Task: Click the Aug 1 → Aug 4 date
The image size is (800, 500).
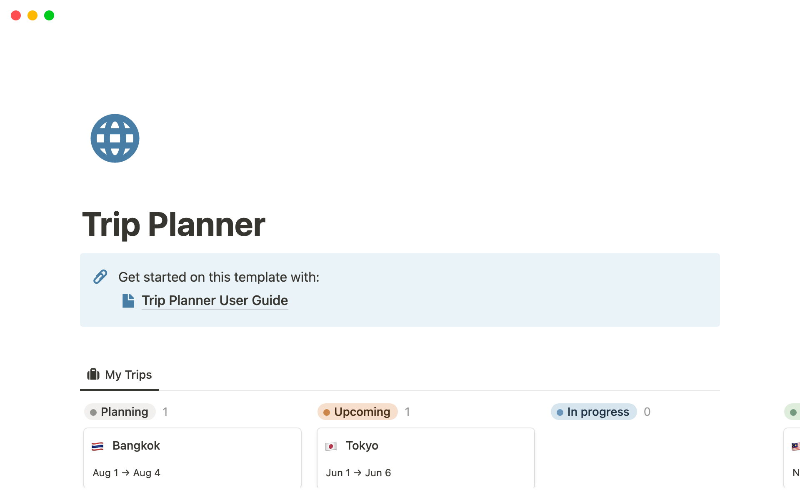Action: click(x=126, y=473)
